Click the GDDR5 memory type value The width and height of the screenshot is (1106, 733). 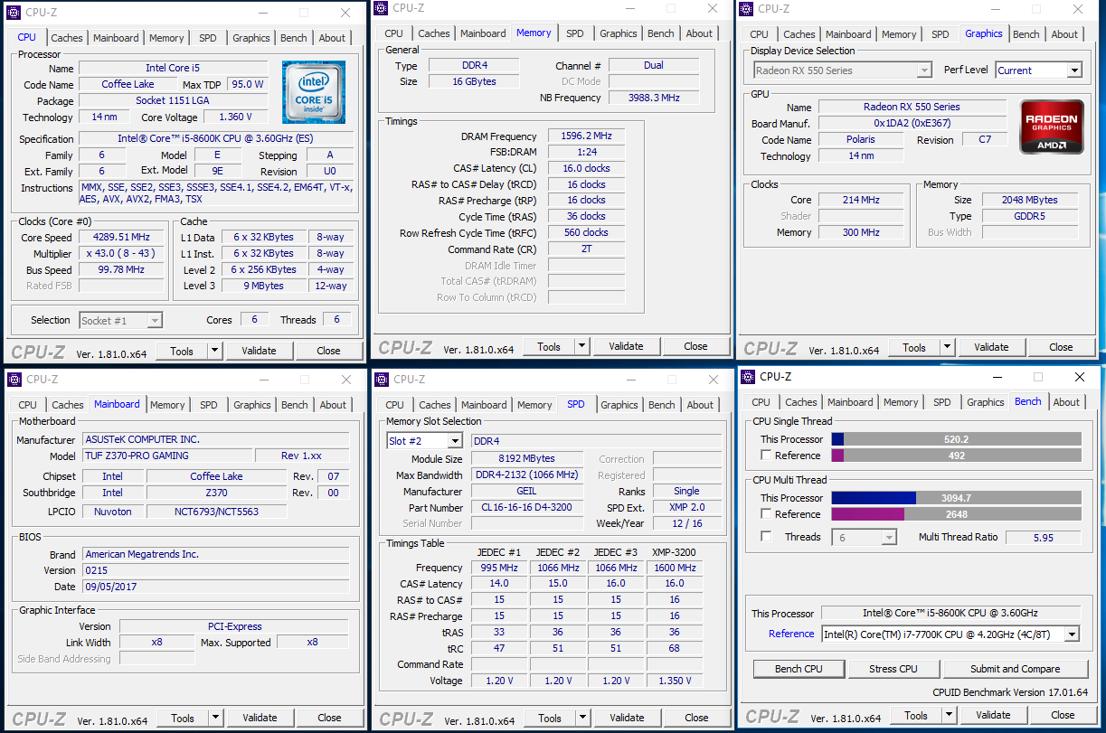pyautogui.click(x=1030, y=216)
